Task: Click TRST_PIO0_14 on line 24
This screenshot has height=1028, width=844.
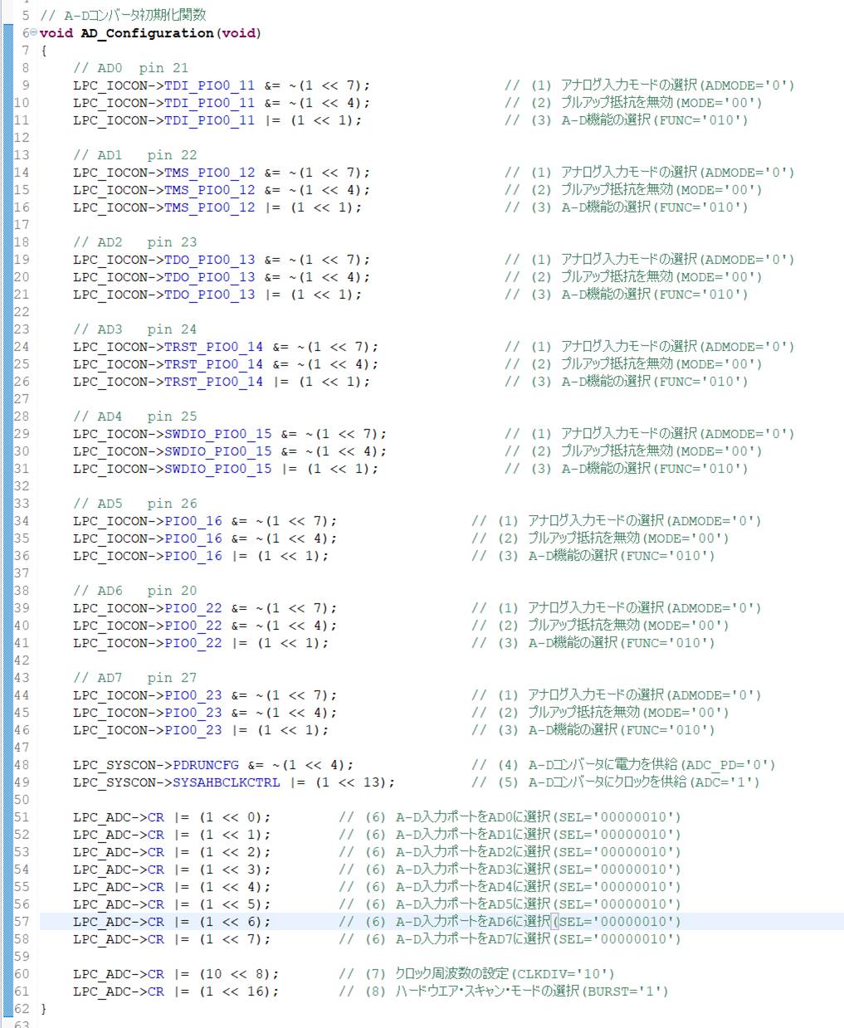Action: (x=213, y=347)
